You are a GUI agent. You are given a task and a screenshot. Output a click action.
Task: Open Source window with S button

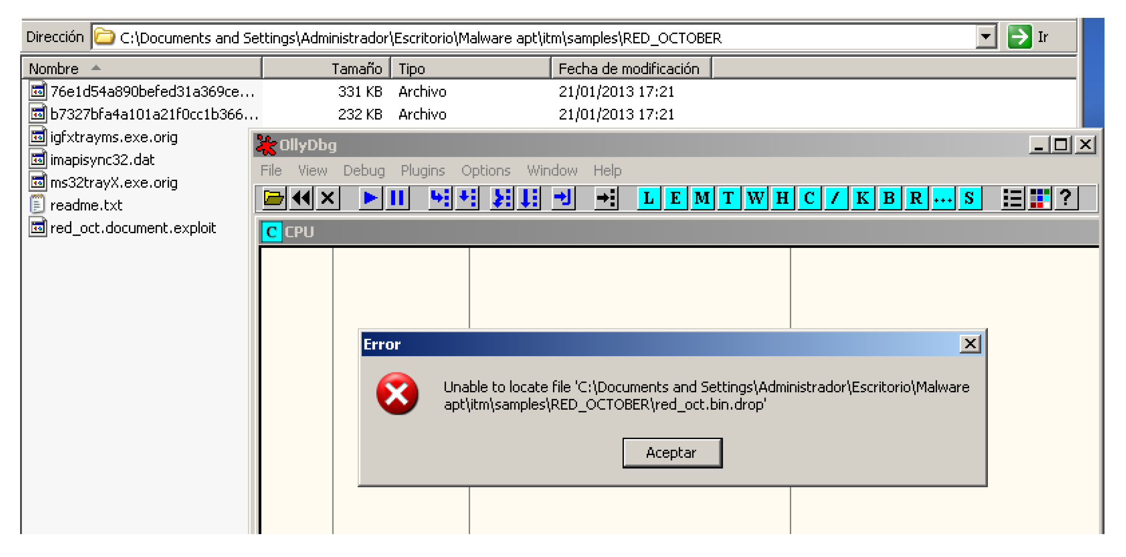[970, 198]
